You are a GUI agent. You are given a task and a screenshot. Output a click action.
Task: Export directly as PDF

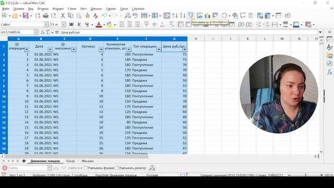(38, 16)
